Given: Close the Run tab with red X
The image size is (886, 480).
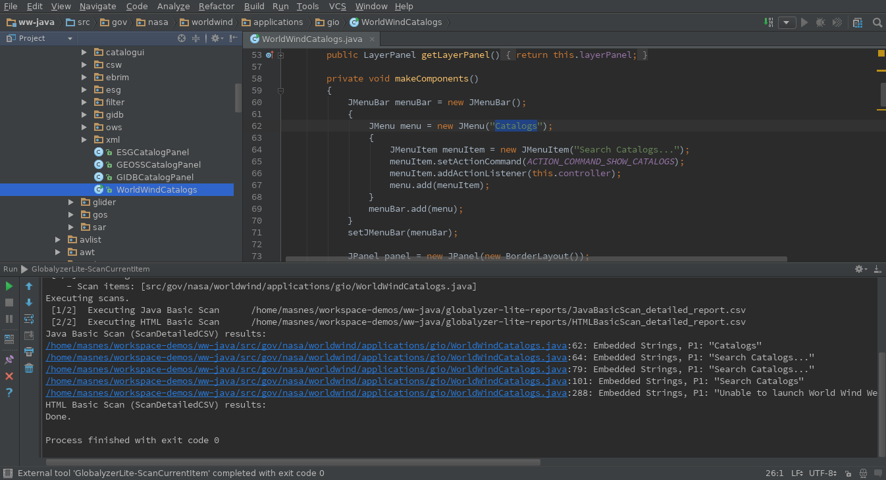Looking at the screenshot, I should 9,376.
